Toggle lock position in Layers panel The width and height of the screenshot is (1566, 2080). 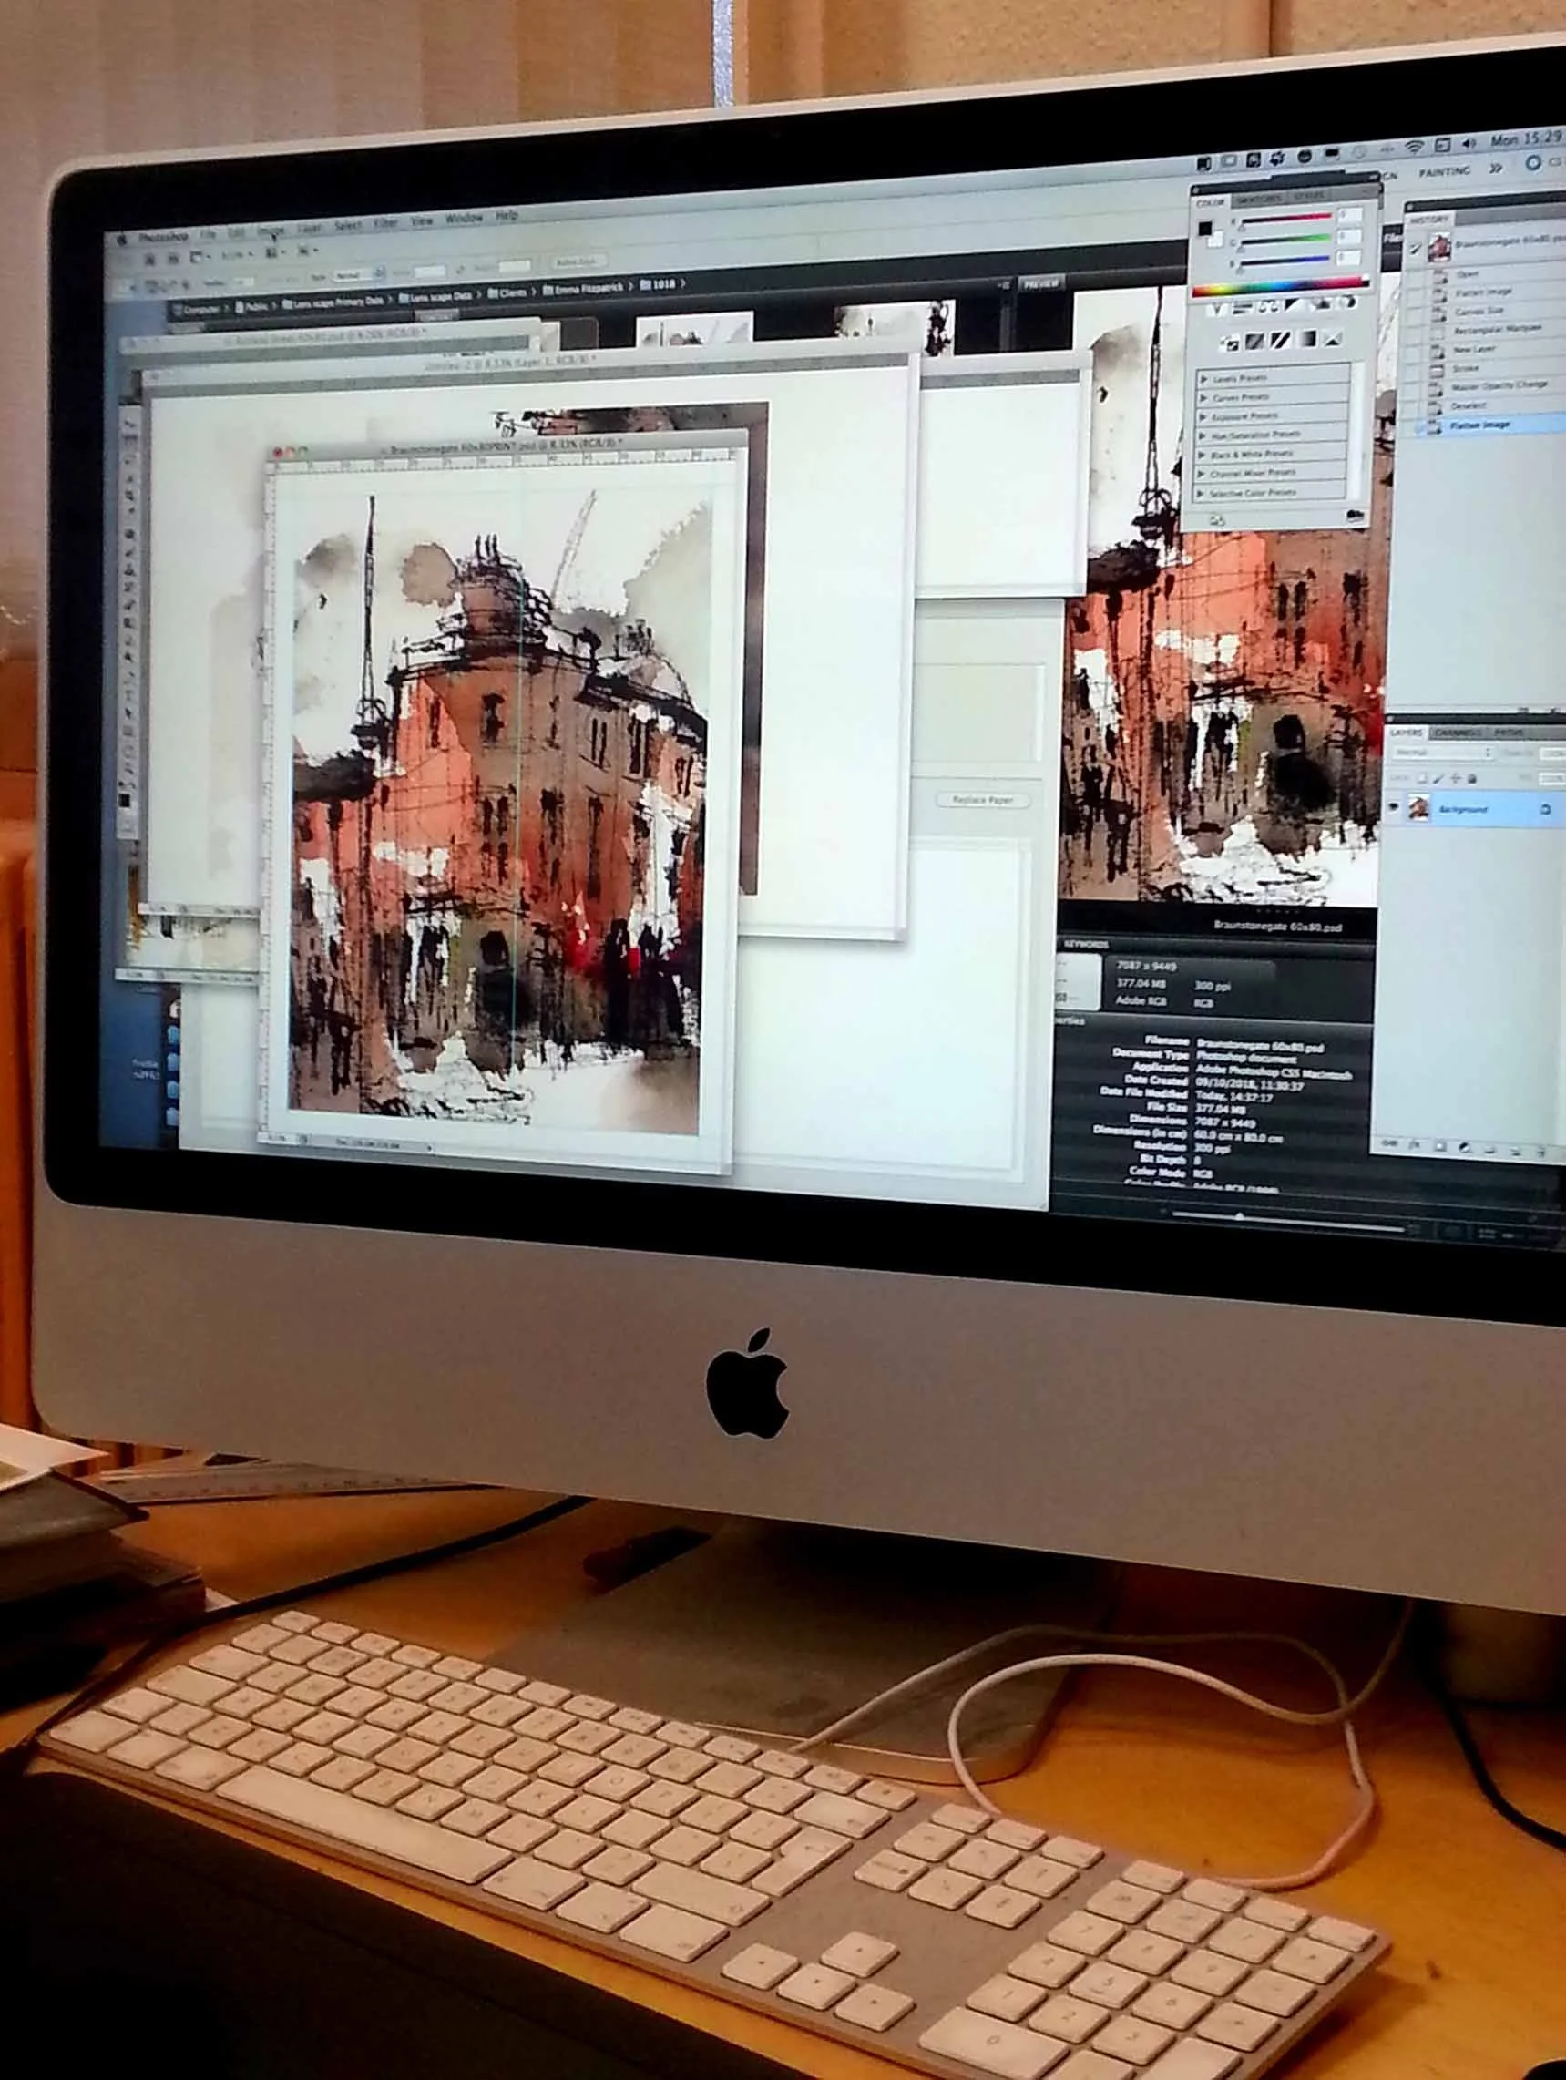(x=1455, y=780)
